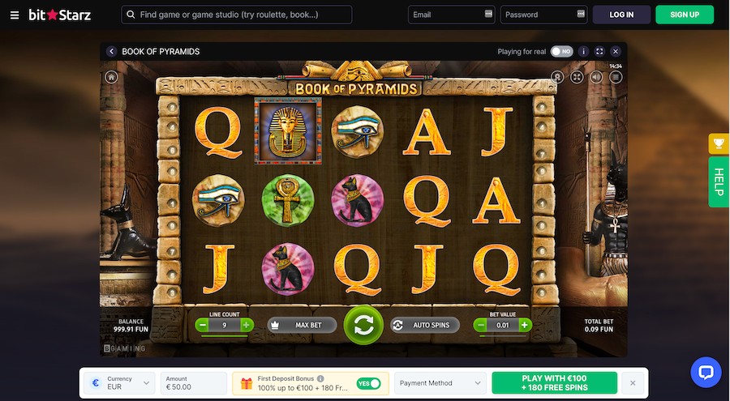
Task: Increase the line count with plus
Action: pyautogui.click(x=247, y=325)
